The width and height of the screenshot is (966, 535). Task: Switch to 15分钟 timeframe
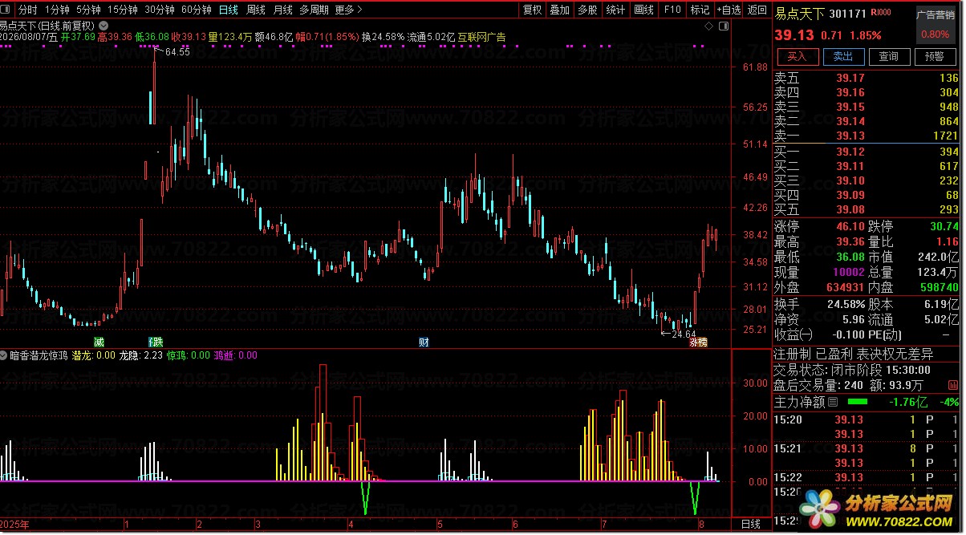123,10
